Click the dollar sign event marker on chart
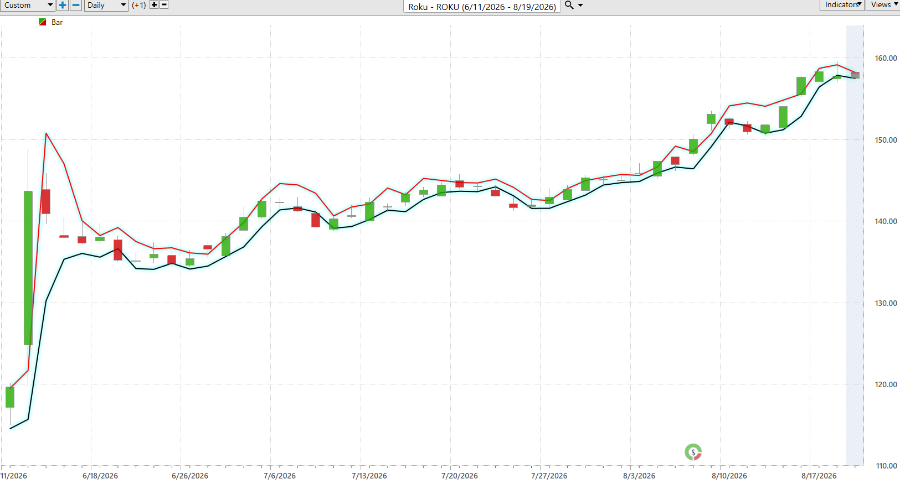The width and height of the screenshot is (900, 484). click(x=693, y=452)
